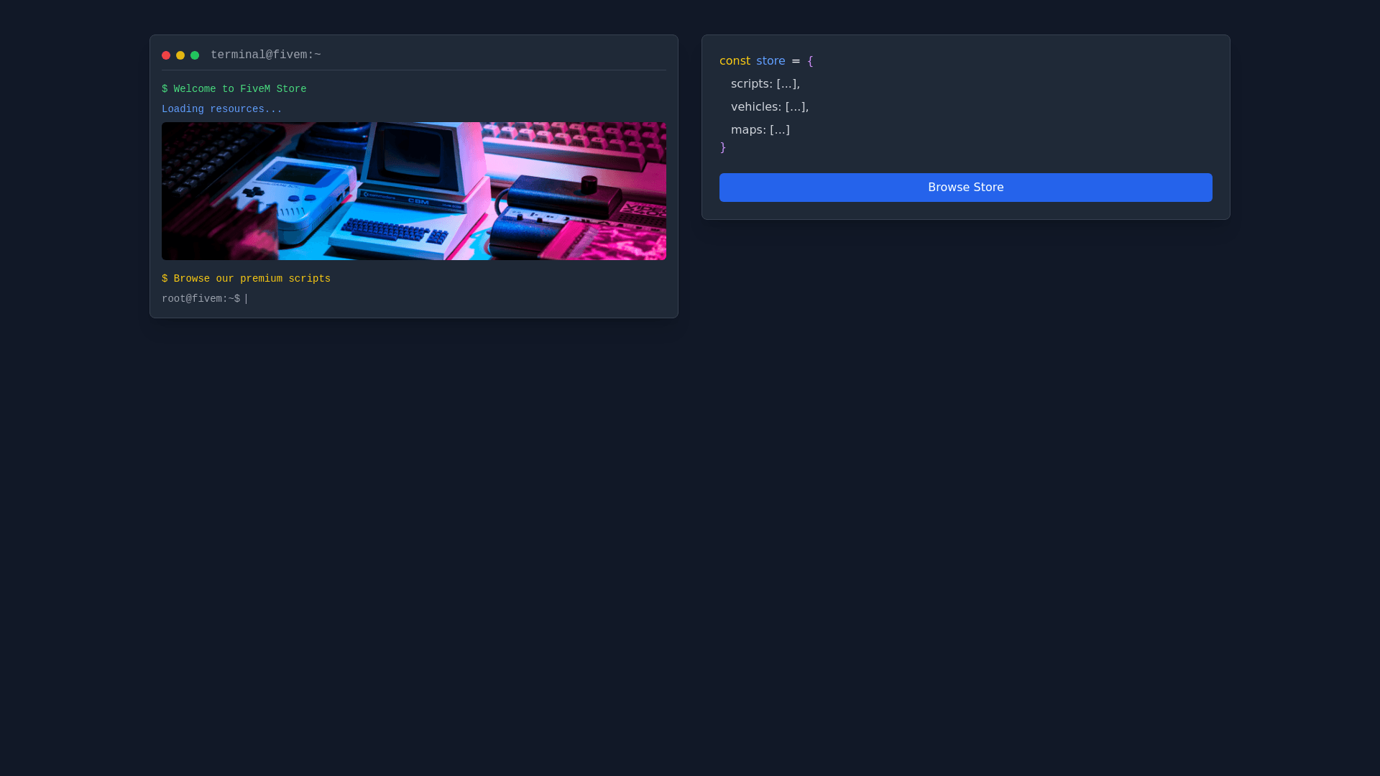Image resolution: width=1380 pixels, height=776 pixels.
Task: Click the store variable name
Action: (770, 61)
